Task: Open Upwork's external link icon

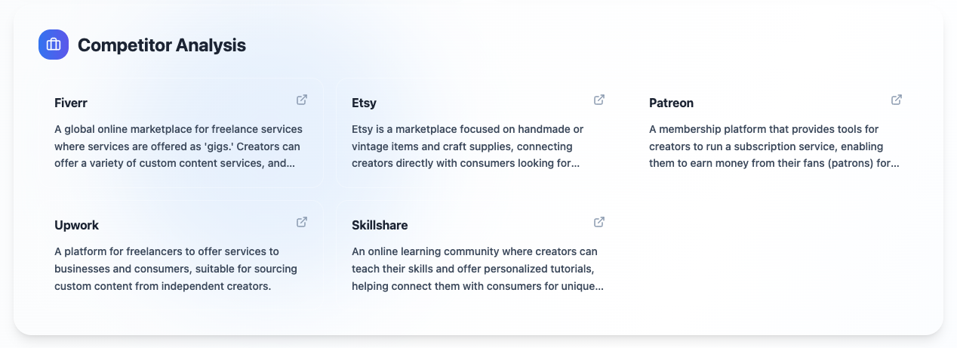Action: [x=302, y=222]
